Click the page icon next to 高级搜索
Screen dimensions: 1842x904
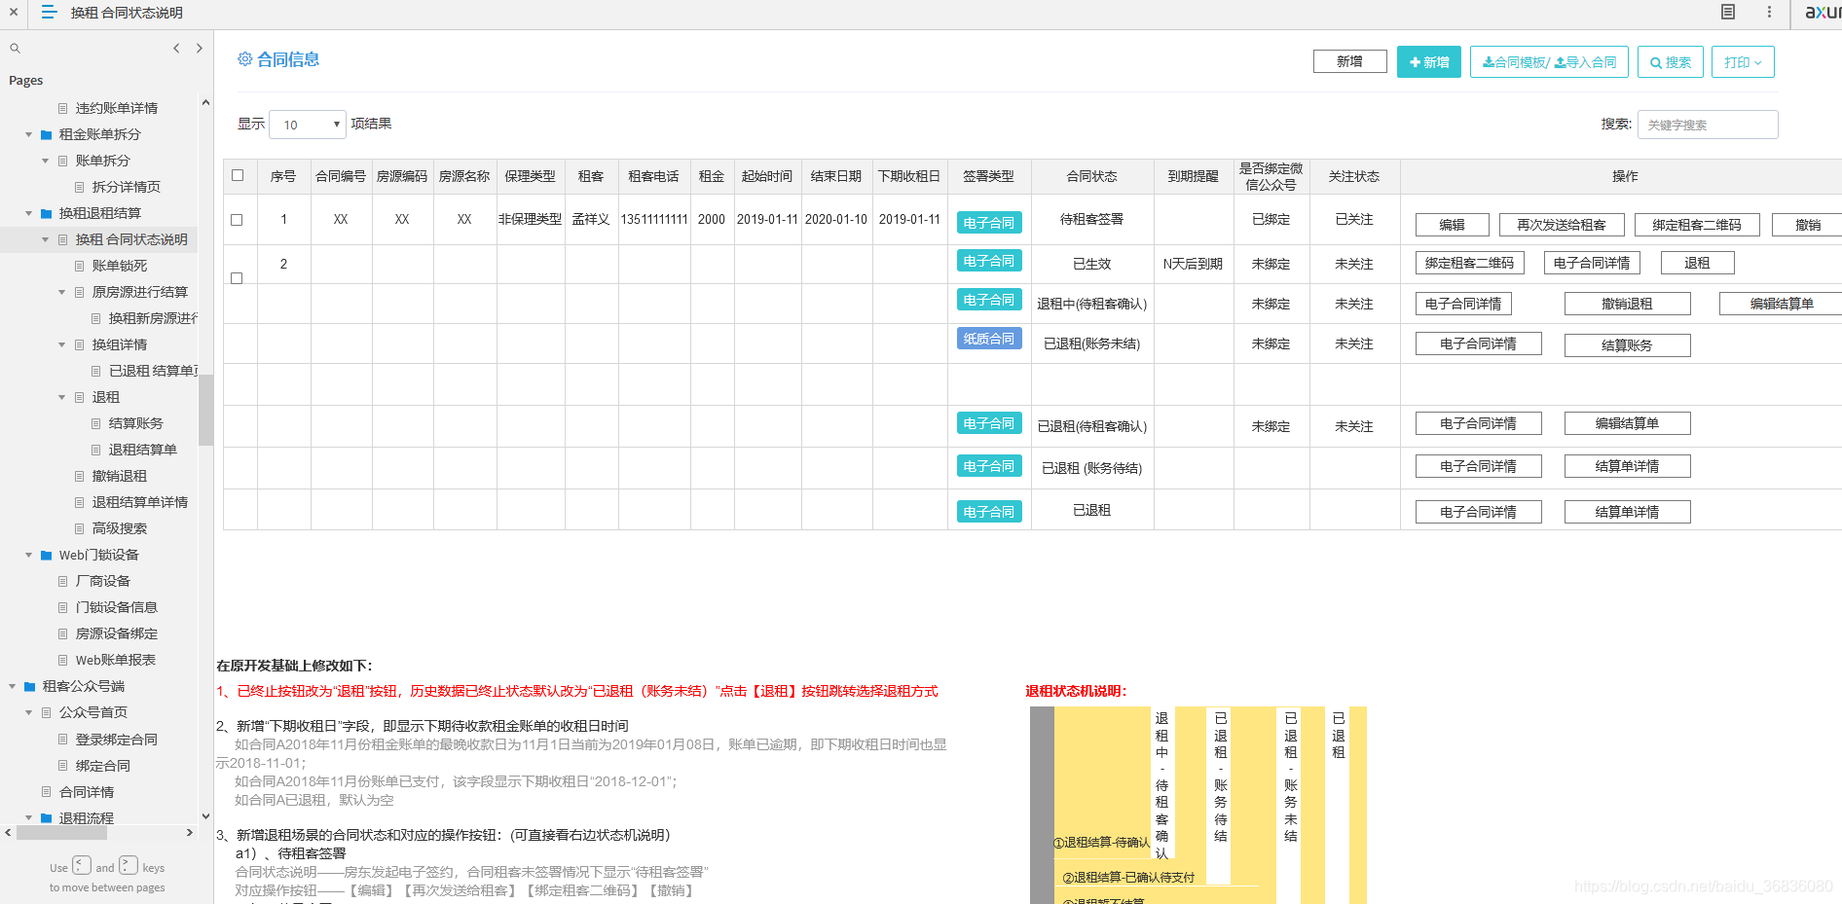click(x=80, y=528)
